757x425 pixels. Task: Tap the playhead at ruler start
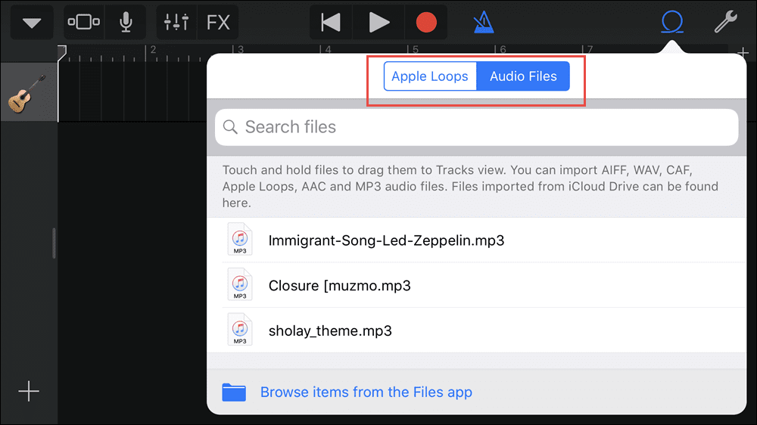pos(61,53)
